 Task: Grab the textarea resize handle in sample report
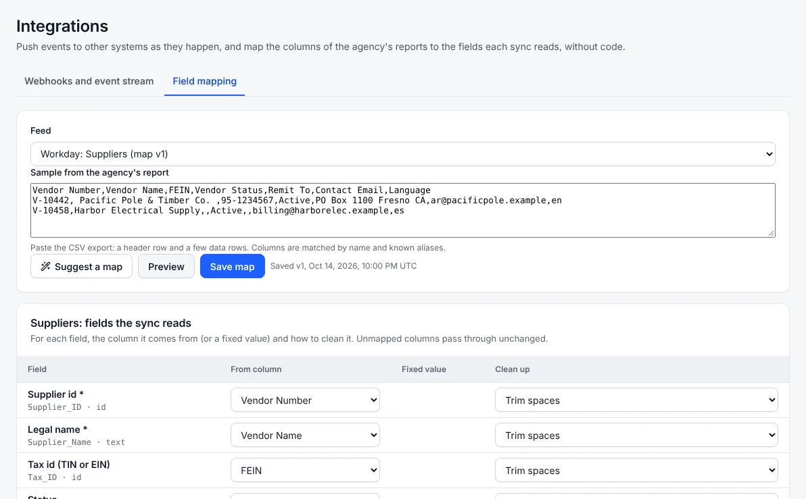tap(771, 234)
